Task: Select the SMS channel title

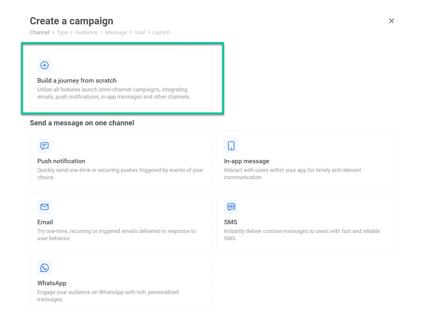Action: [231, 222]
